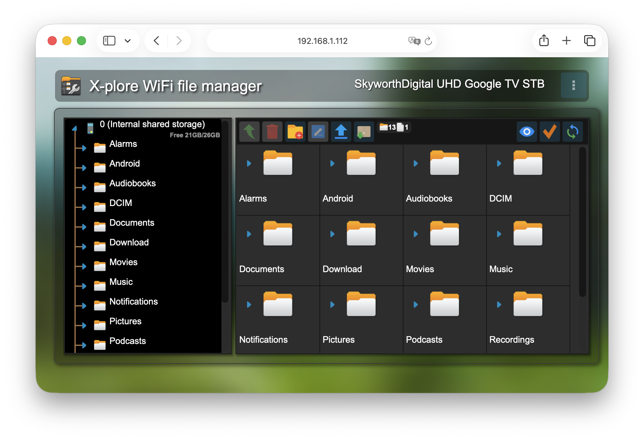Create a new folder

click(295, 131)
